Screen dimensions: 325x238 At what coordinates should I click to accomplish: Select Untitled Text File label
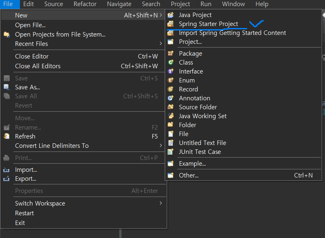[203, 143]
